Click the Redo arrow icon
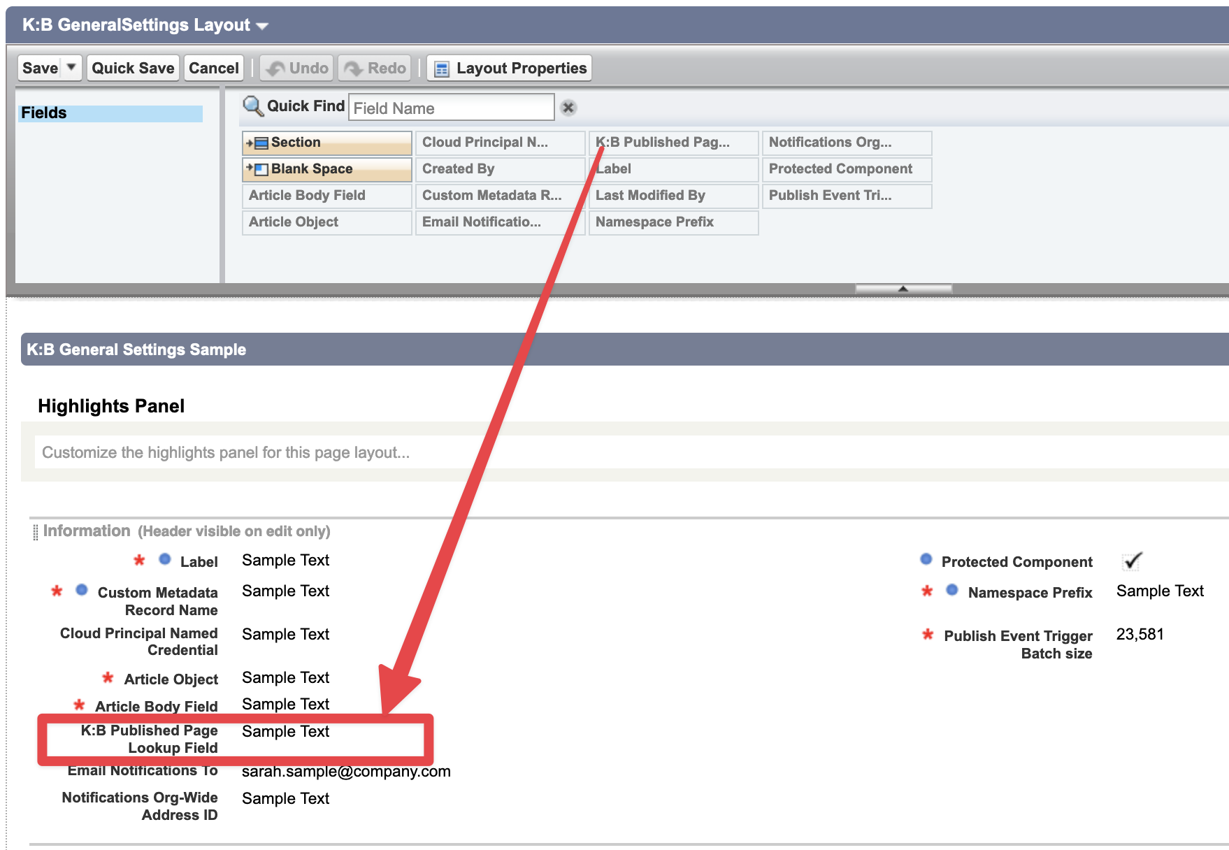1229x850 pixels. pos(354,69)
